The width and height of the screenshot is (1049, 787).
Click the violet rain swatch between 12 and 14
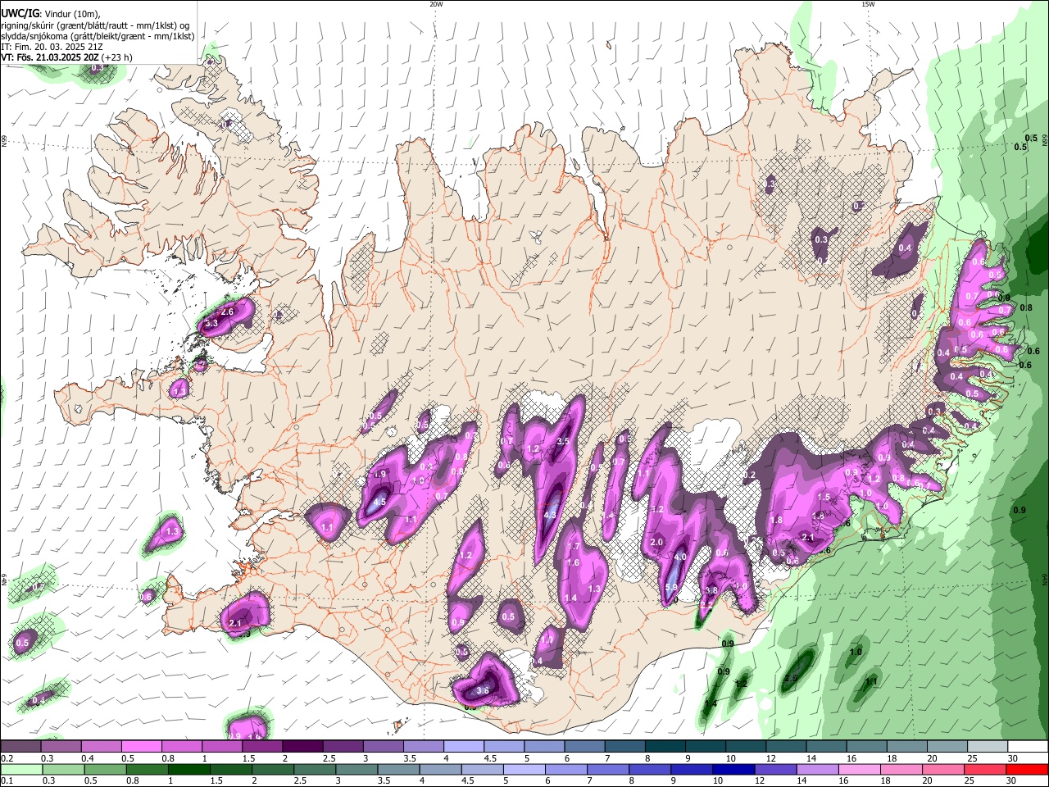775,770
